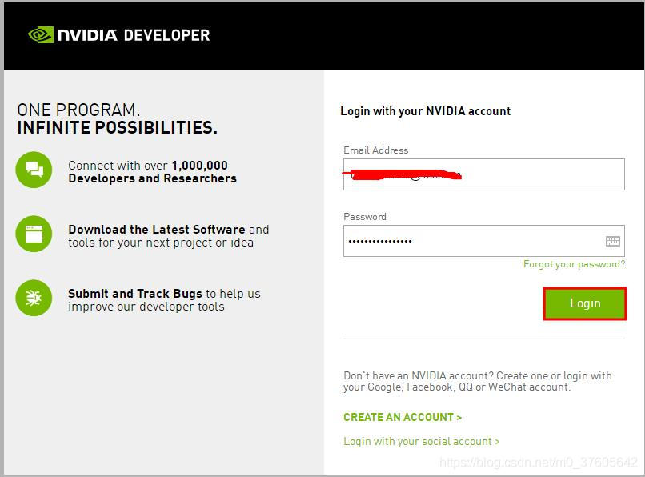Click the green bug tracking icon
The width and height of the screenshot is (645, 477).
(x=34, y=298)
